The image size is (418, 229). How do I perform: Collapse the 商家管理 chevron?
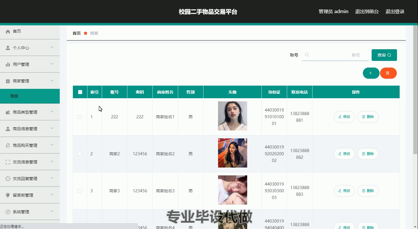(x=52, y=80)
